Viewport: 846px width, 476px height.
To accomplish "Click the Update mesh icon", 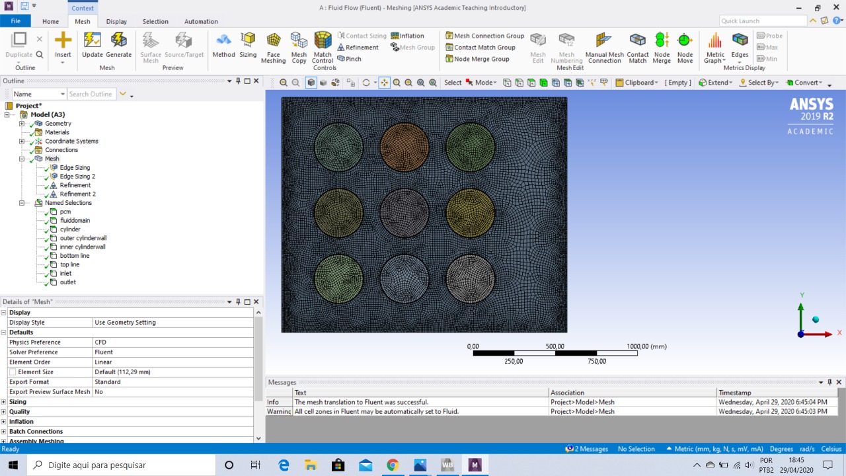I will click(93, 45).
